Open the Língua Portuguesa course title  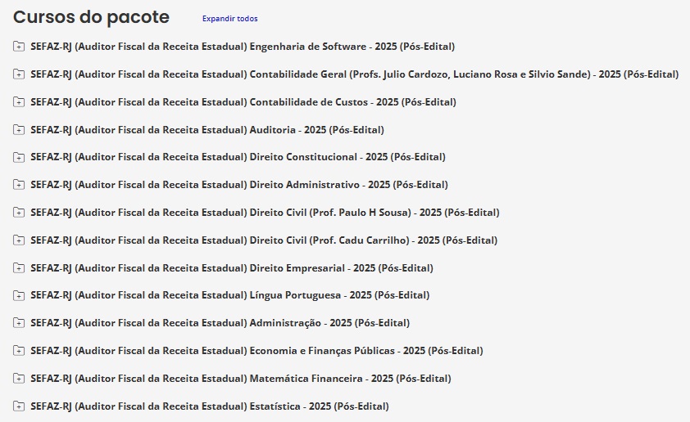click(229, 295)
